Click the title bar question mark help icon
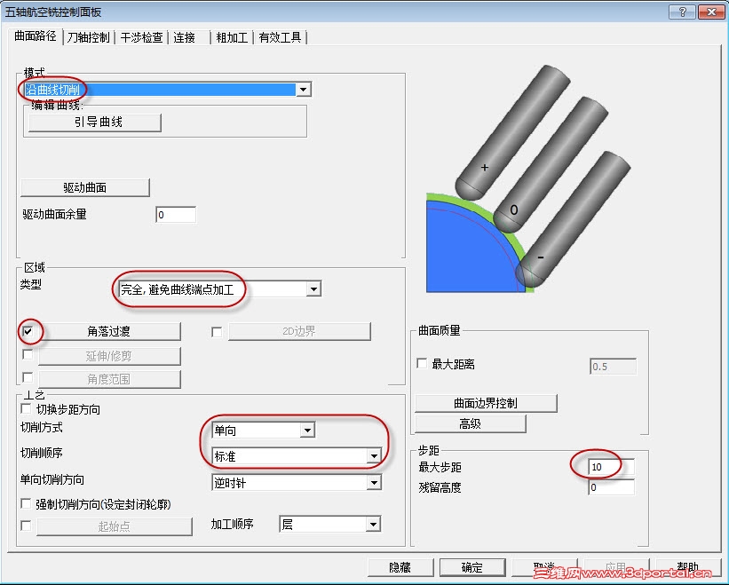The image size is (729, 585). tap(682, 12)
